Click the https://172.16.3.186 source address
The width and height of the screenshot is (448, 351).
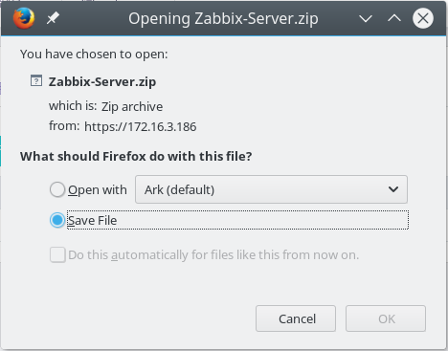coord(141,127)
